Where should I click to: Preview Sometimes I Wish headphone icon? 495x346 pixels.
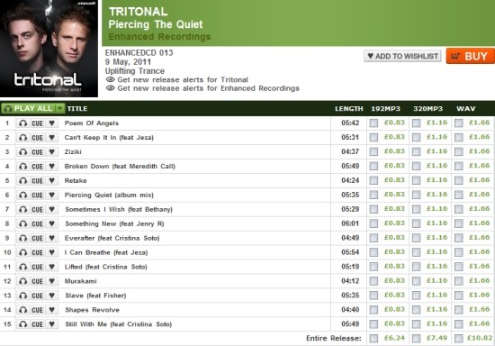click(x=22, y=210)
